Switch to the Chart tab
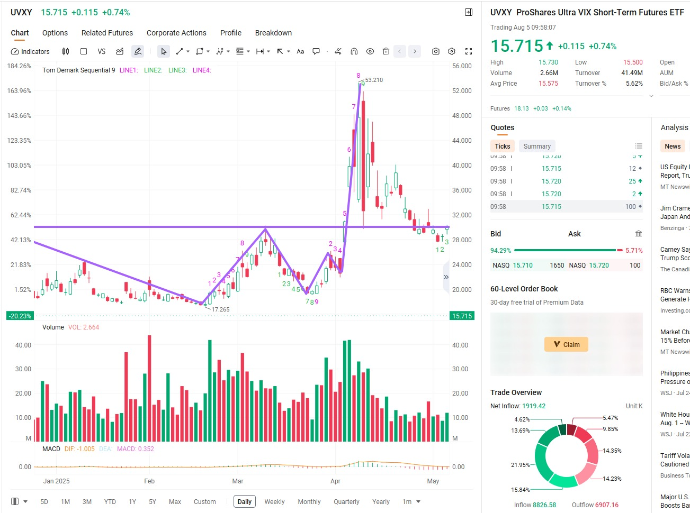690x513 pixels. point(20,33)
